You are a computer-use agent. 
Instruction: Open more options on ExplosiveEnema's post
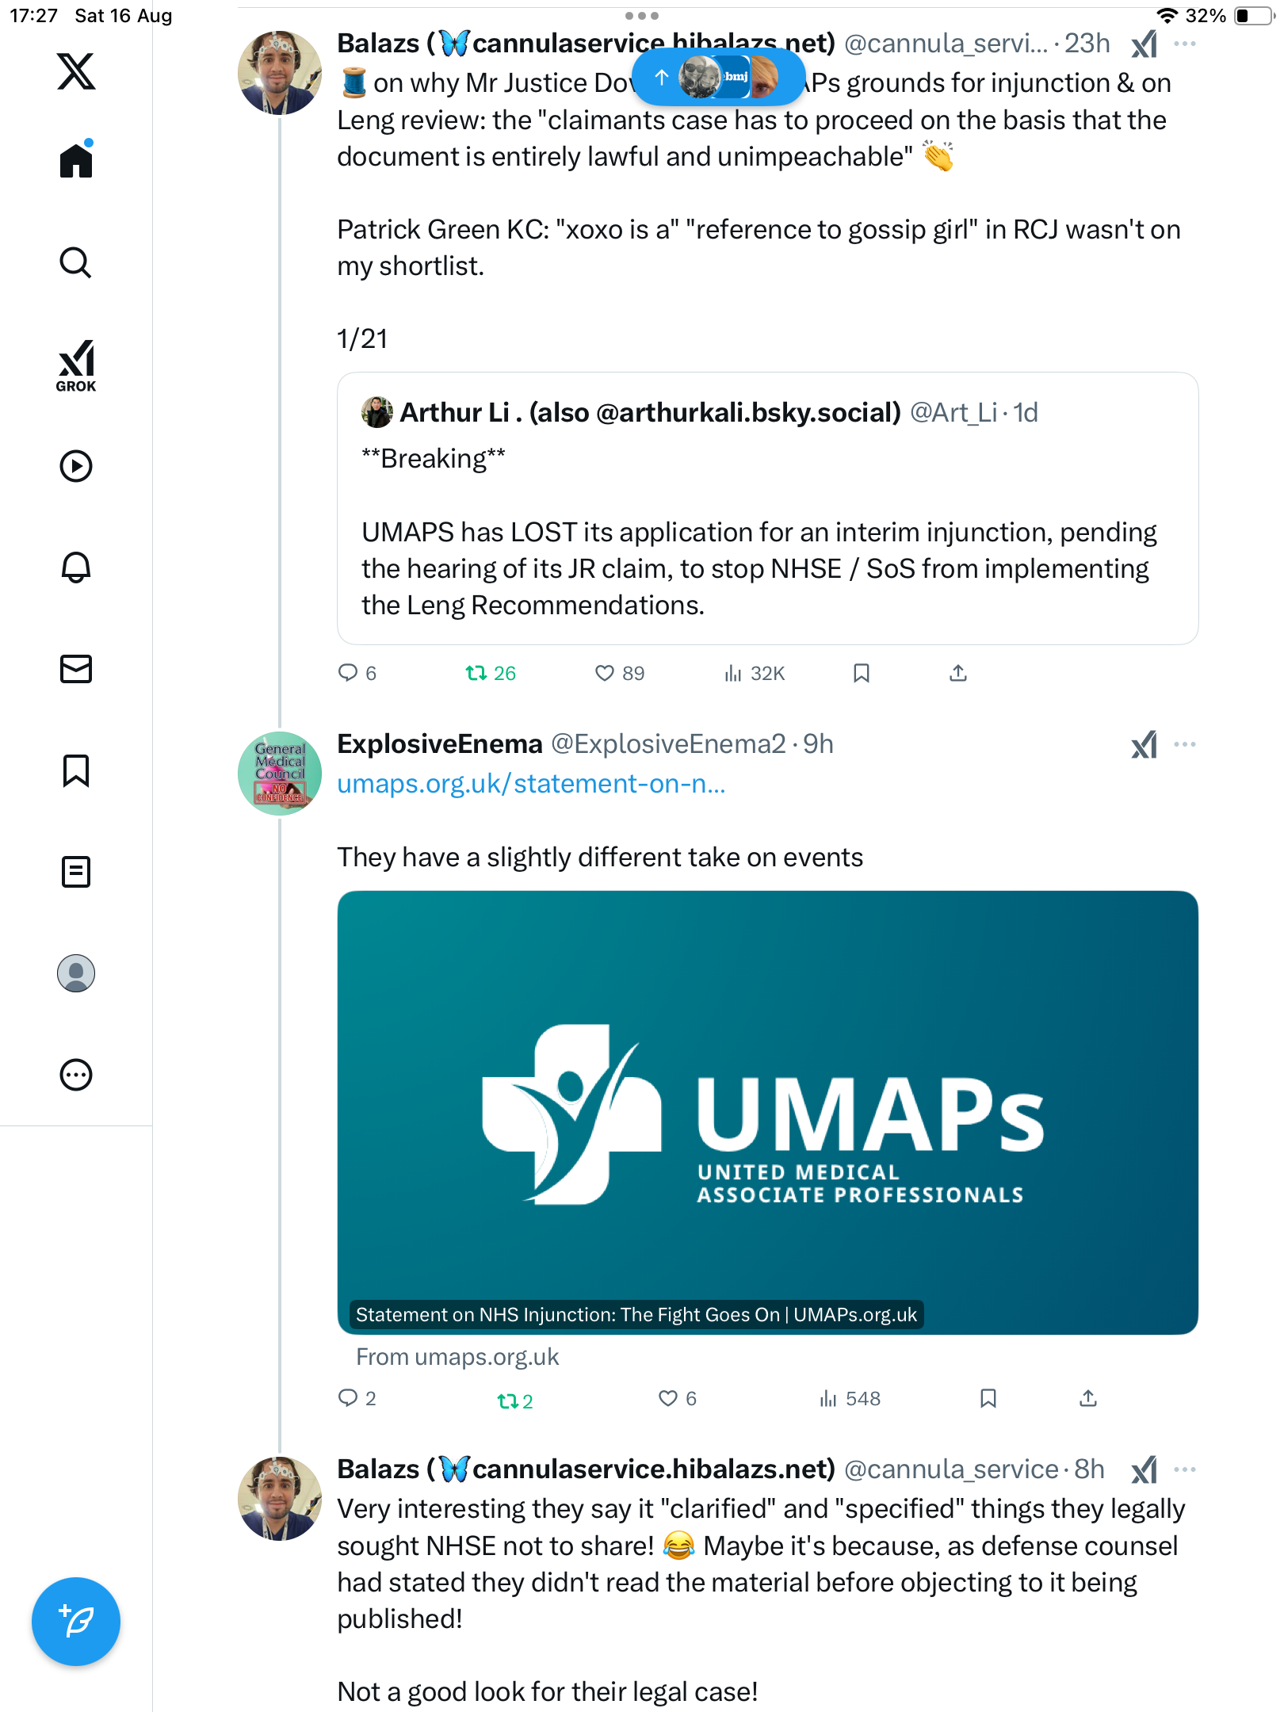click(x=1185, y=744)
